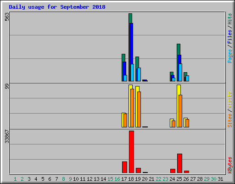Click the cyan "Pages" legend label

(229, 56)
